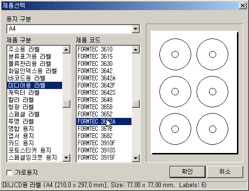Select 포토스티커 용지 category

pyautogui.click(x=35, y=150)
